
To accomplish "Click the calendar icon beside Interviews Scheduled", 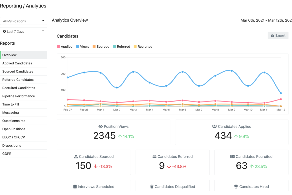I will (75, 186).
